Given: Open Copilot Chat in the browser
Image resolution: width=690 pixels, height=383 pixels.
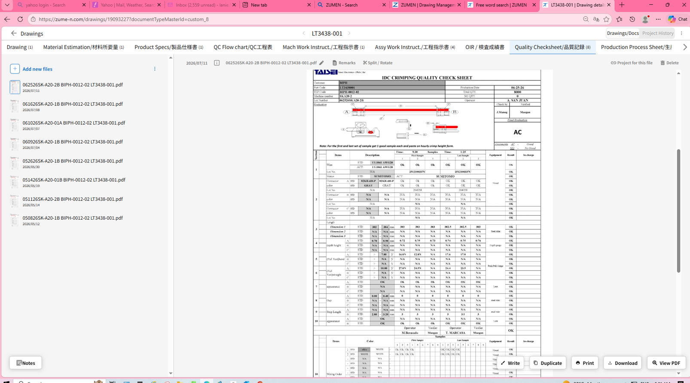Looking at the screenshot, I should [678, 19].
